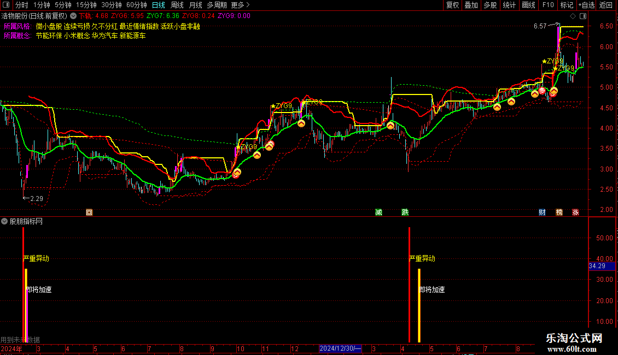618x355 pixels.
Task: Open the dropdown arrow beside 股朋指标网
Action: (4, 222)
